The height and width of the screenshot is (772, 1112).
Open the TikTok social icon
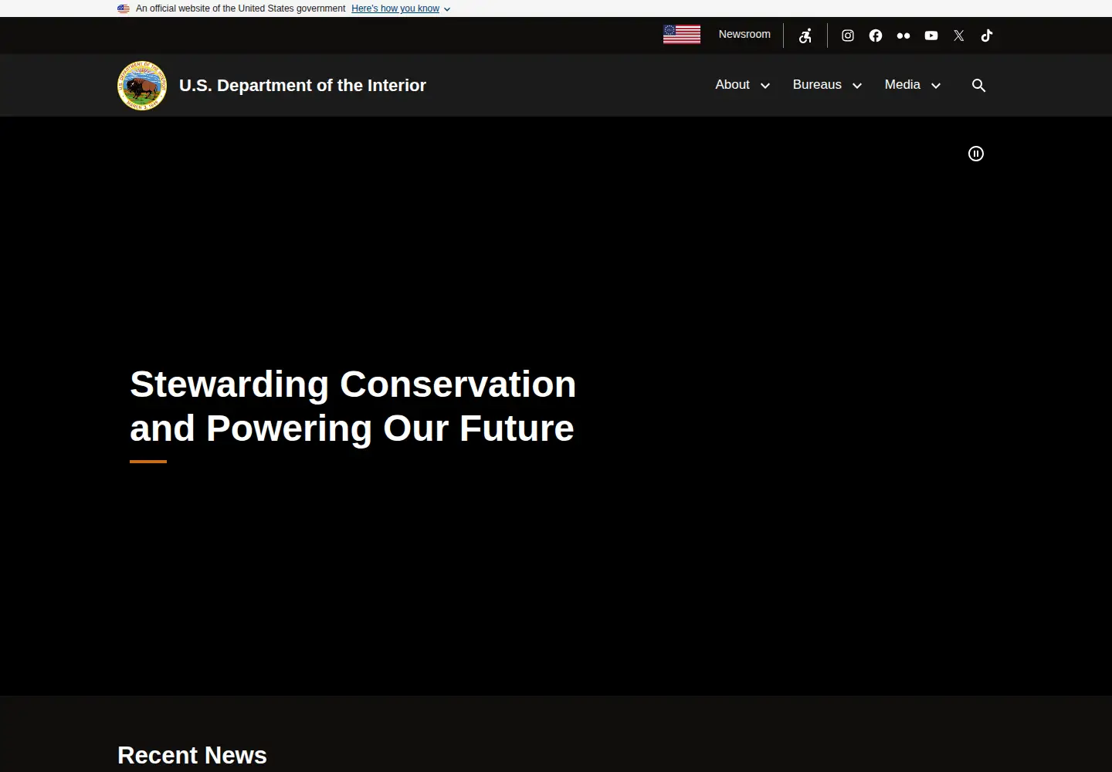click(987, 36)
